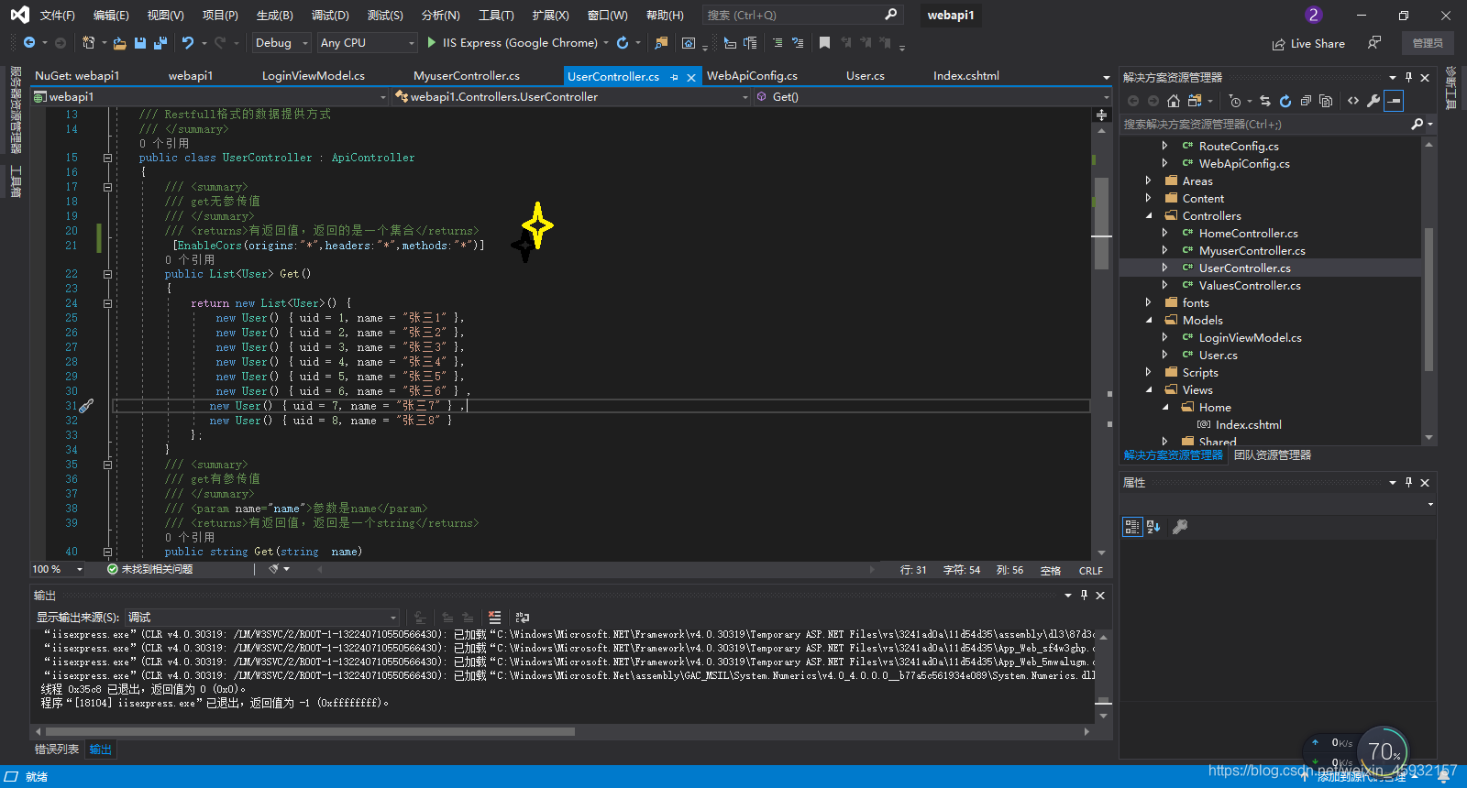Select User.cs under Models folder
The image size is (1467, 788).
pos(1218,356)
